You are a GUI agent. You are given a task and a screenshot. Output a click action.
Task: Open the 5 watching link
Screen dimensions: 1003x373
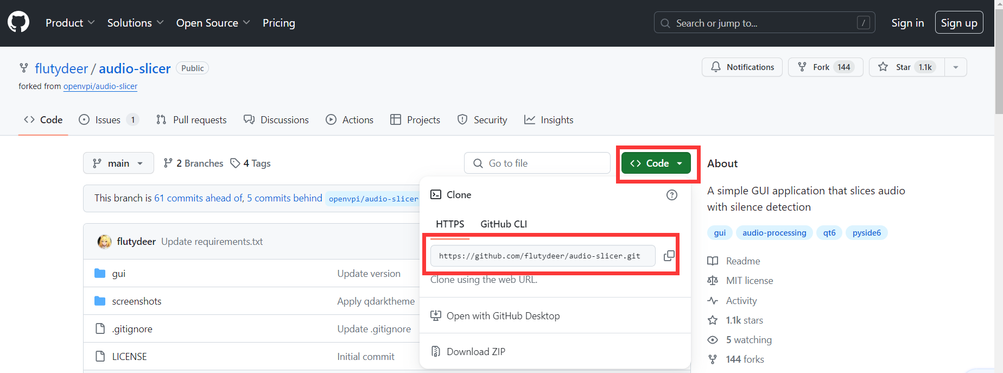(x=740, y=340)
